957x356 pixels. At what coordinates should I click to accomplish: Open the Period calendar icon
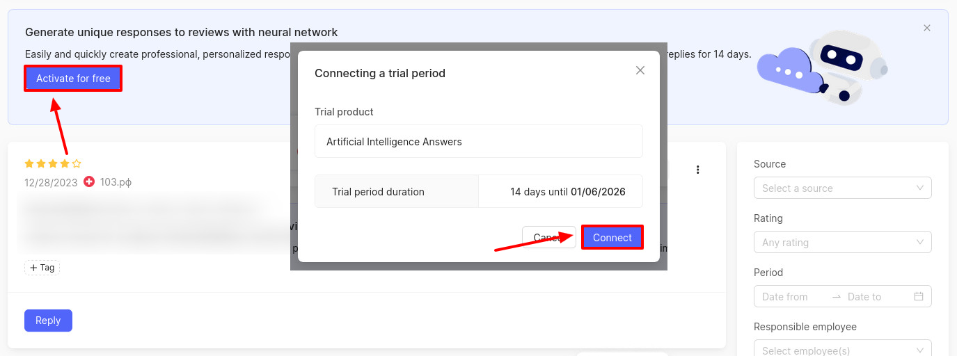(919, 296)
